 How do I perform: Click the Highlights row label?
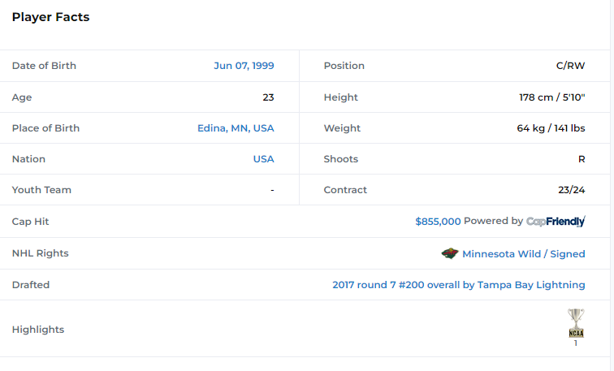(x=38, y=330)
